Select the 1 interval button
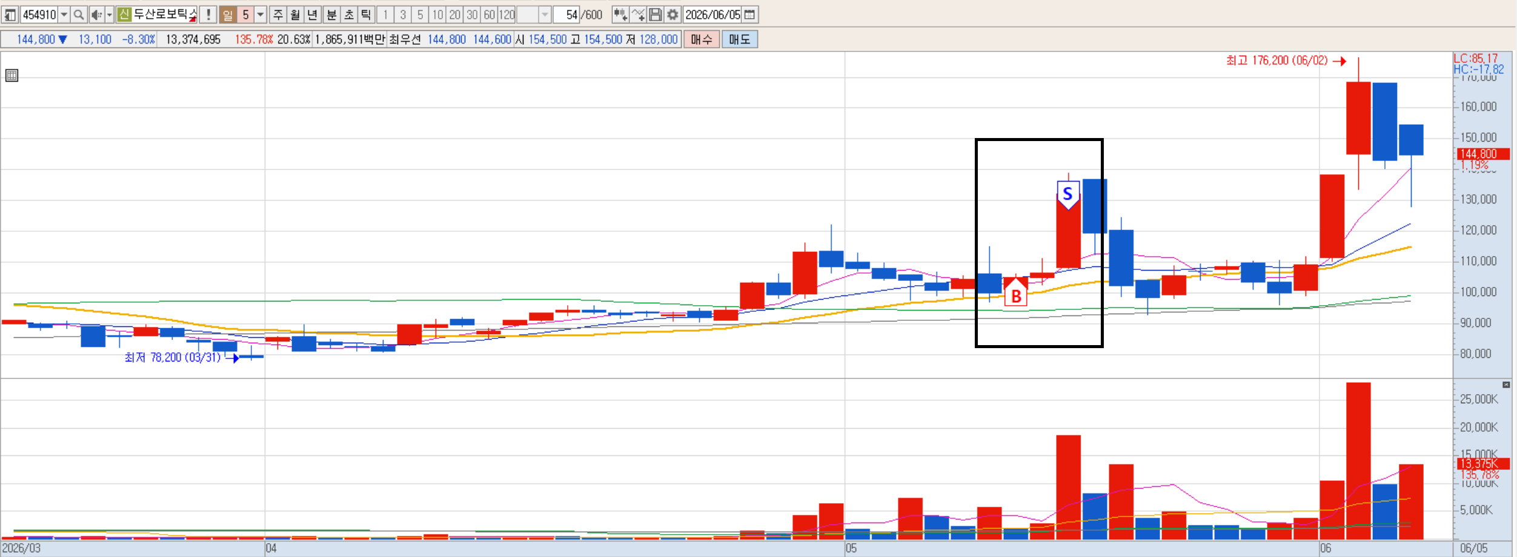Screen dimensions: 1517x557 tap(385, 15)
